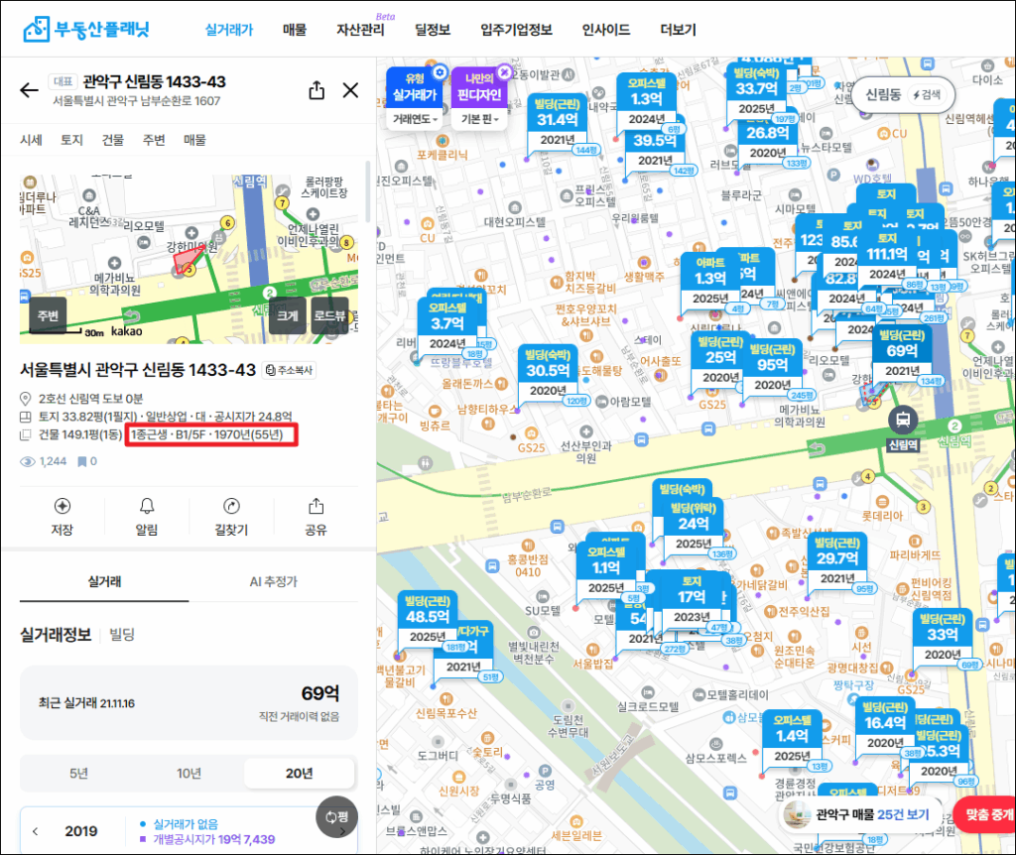Open 길찾기 directions icon
Viewport: 1016px width, 855px height.
[x=231, y=506]
